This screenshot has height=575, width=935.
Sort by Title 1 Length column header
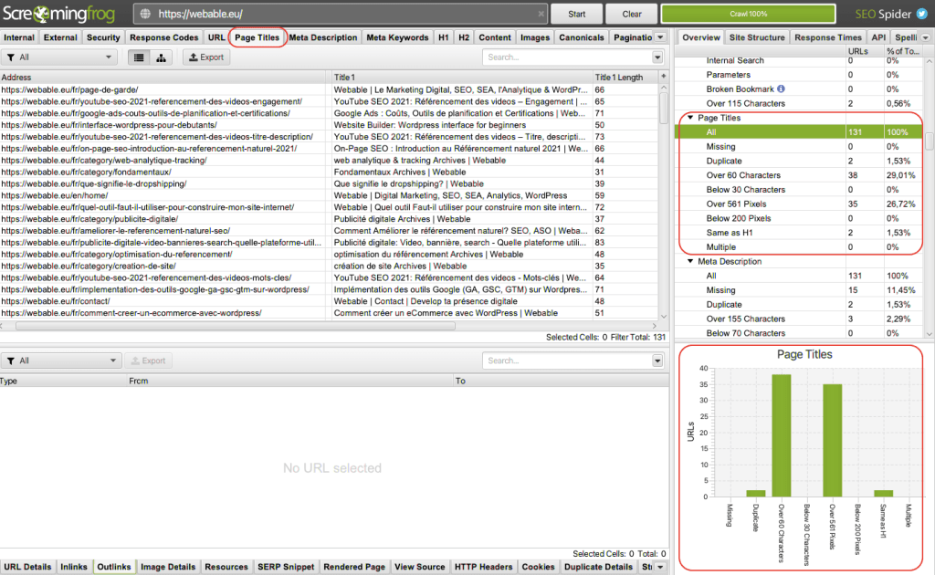coord(625,77)
